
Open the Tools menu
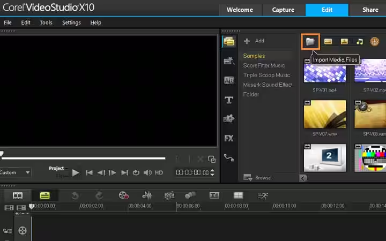(x=46, y=22)
